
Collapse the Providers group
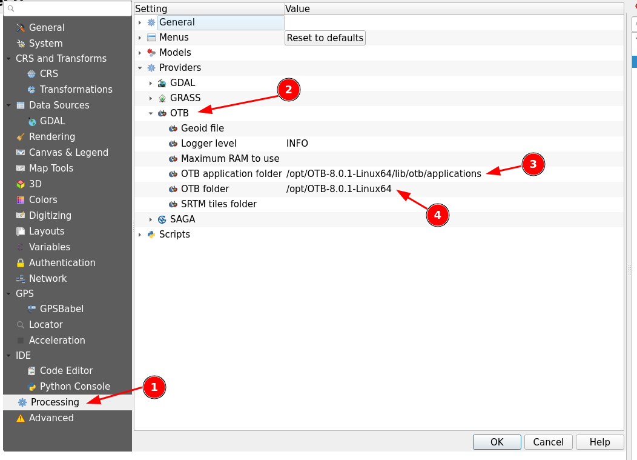140,68
